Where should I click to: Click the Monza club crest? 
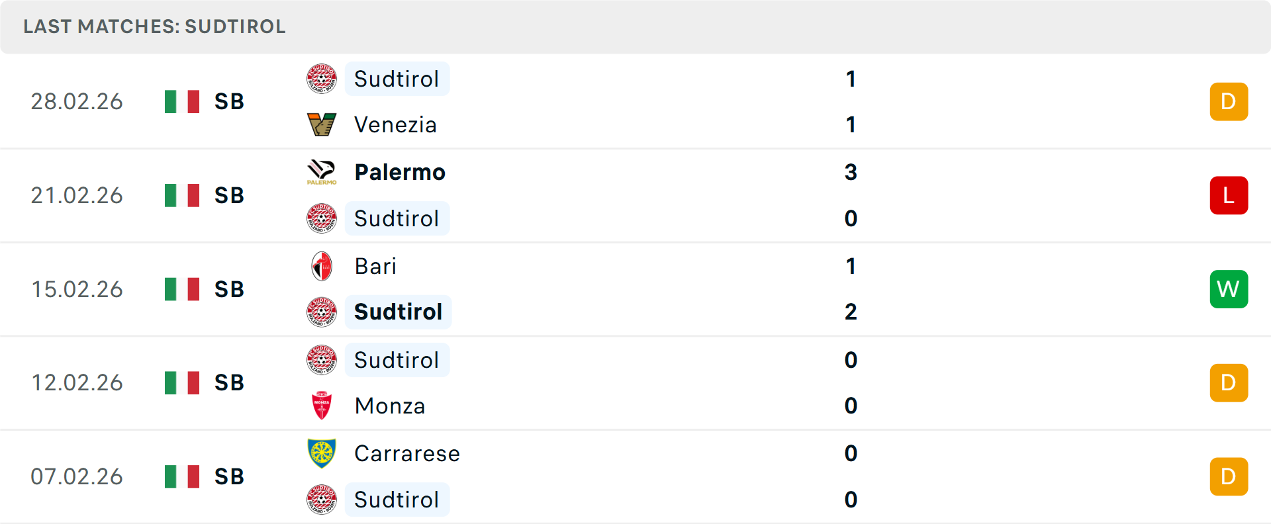[322, 406]
